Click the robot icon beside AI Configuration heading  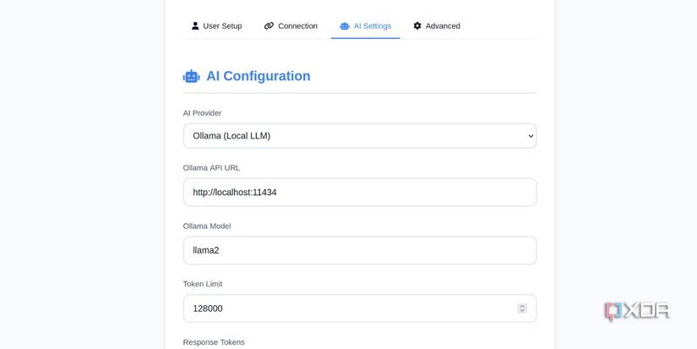coord(192,76)
